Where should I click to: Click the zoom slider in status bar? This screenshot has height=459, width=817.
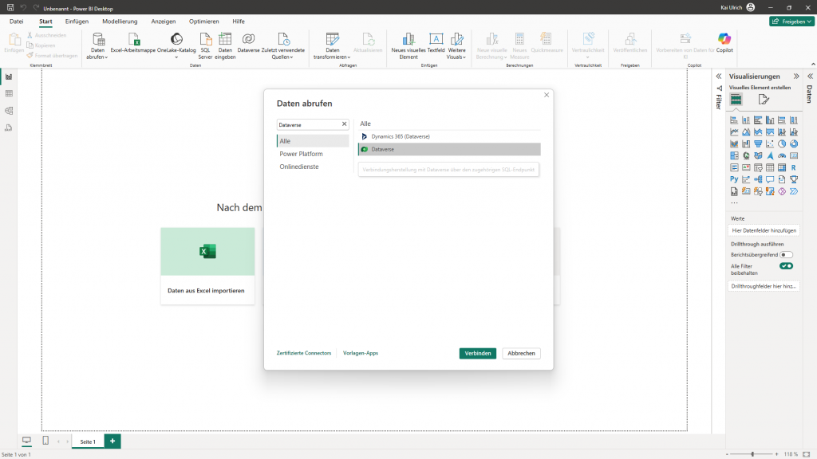(752, 454)
